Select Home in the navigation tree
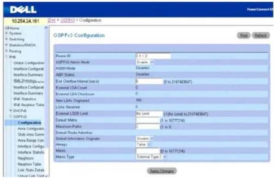 [14, 28]
